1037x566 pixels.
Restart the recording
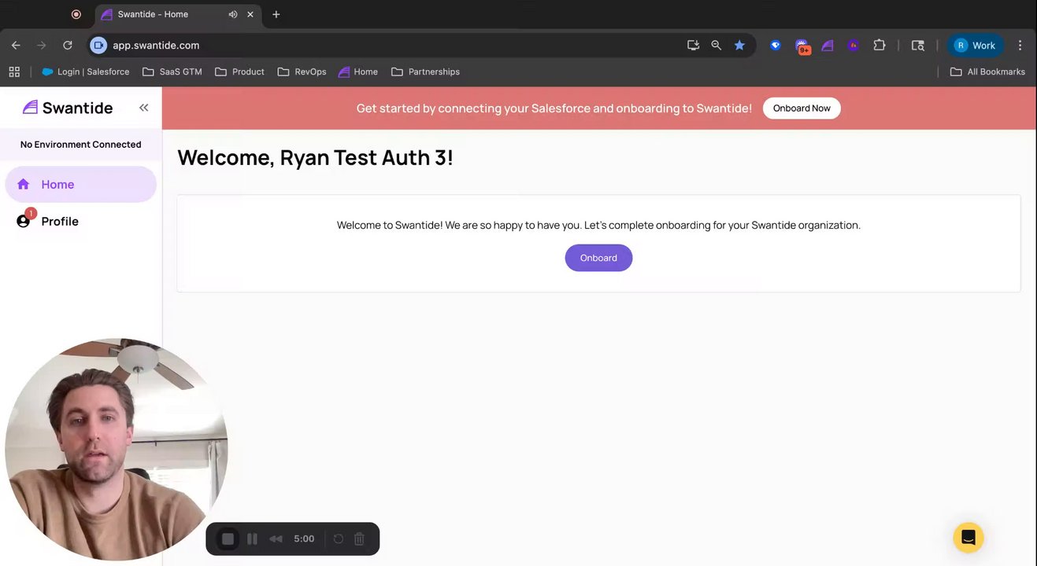(x=338, y=538)
